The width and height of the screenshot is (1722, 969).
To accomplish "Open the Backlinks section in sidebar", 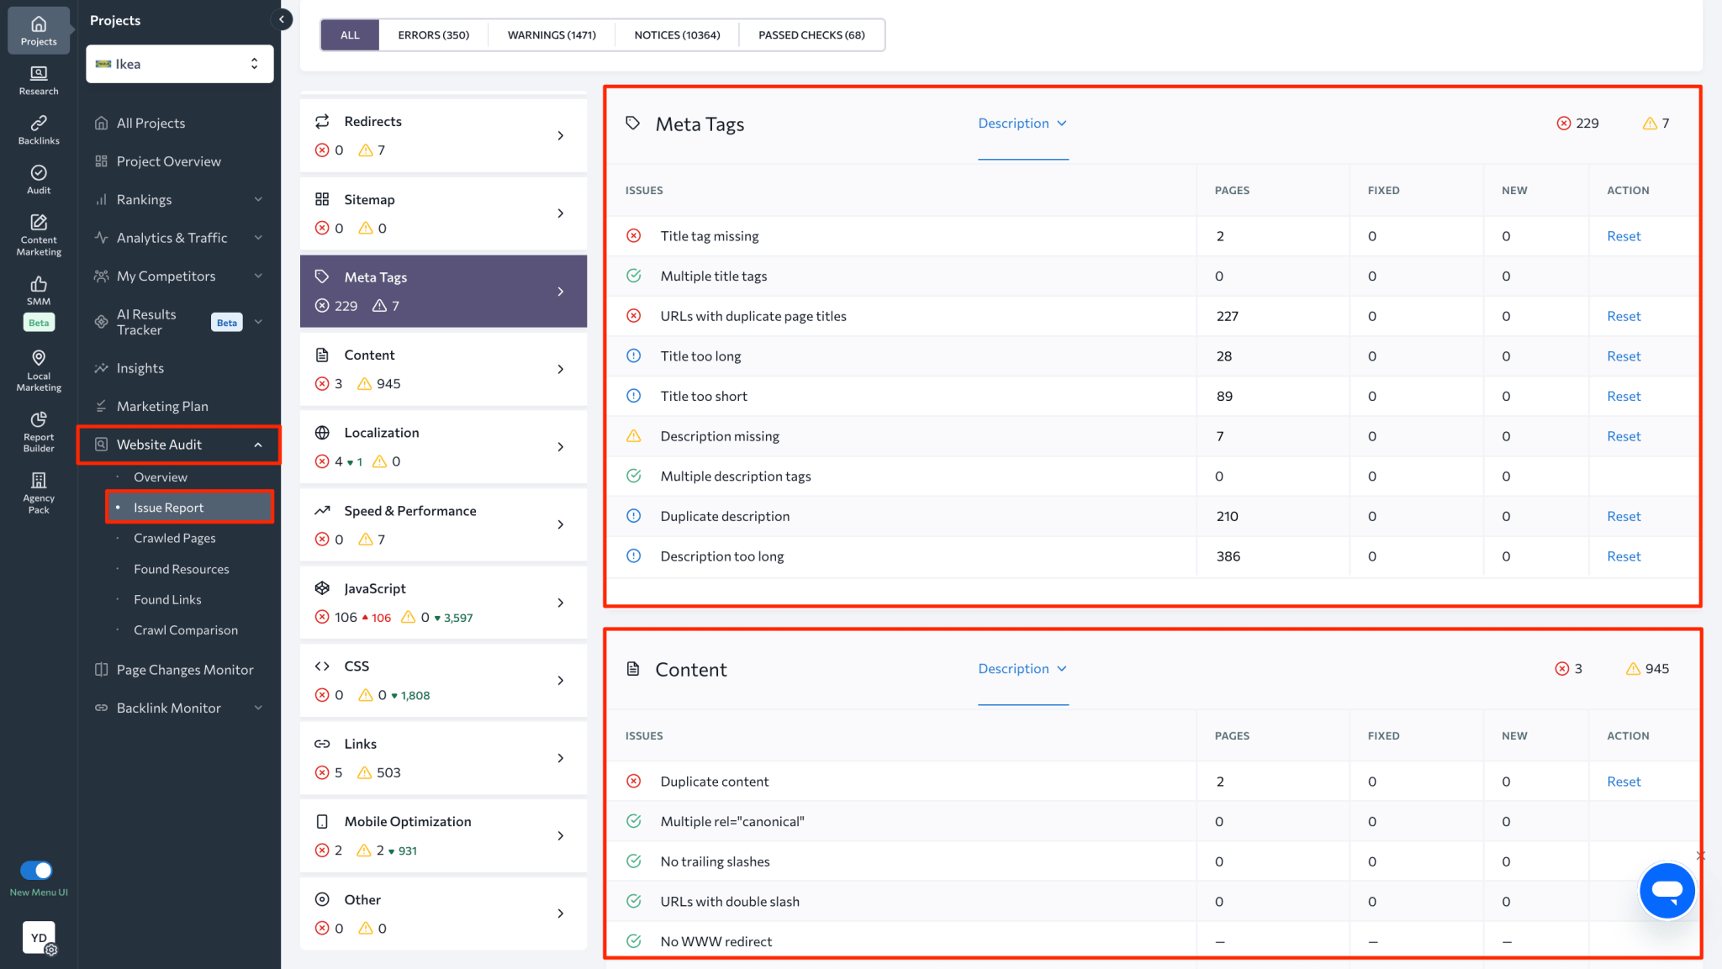I will (x=38, y=129).
